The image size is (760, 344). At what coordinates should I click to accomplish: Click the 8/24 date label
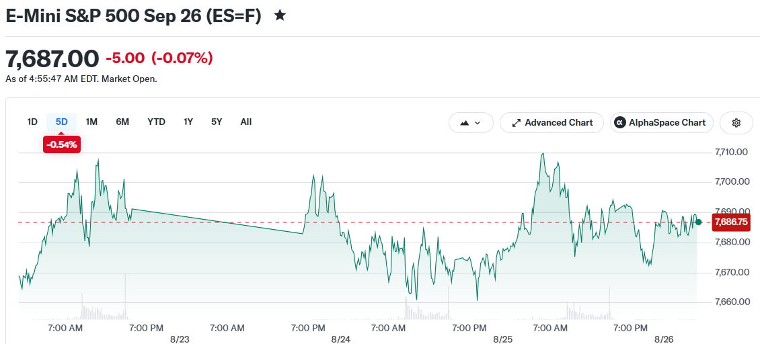tap(341, 339)
